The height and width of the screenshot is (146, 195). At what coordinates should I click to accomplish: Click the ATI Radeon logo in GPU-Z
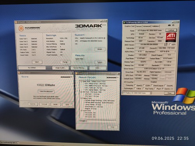171,37
